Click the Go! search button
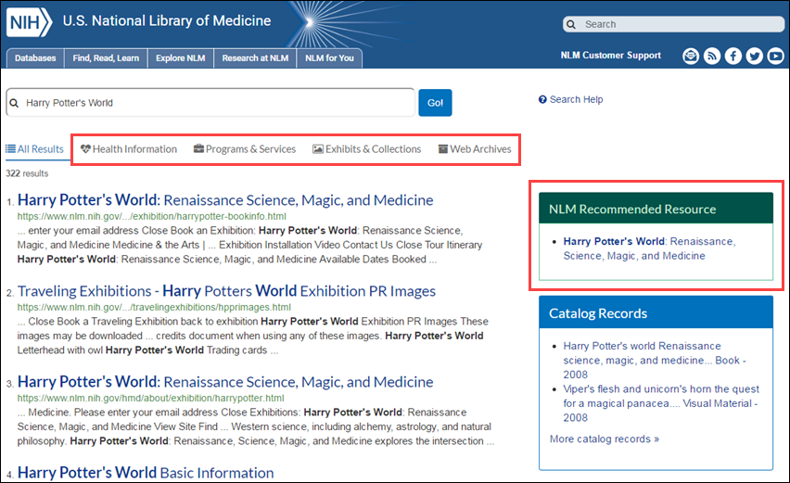 [x=435, y=103]
